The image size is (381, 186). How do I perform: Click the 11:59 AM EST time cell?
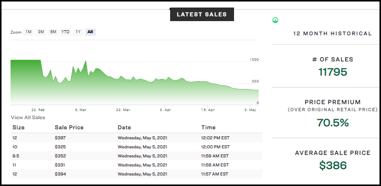215,156
